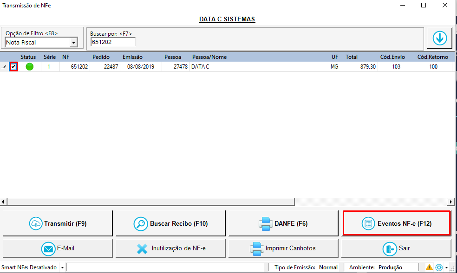
Task: Click the yellow warning icon in status bar
Action: point(429,267)
